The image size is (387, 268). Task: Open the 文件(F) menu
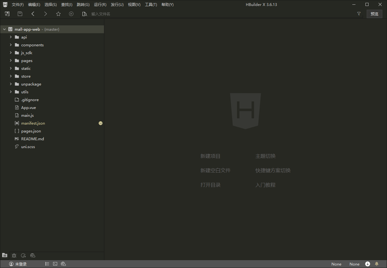[x=18, y=5]
